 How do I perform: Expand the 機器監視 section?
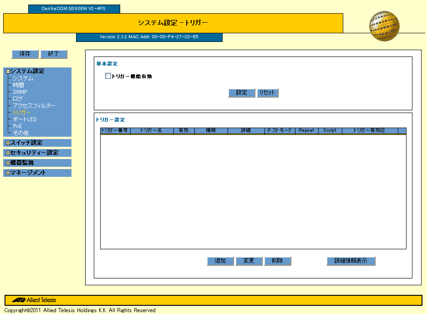(8, 163)
